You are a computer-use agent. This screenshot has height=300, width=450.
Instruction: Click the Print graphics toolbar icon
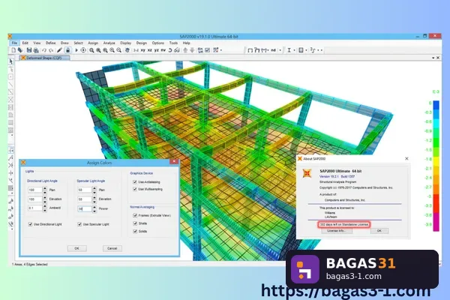(x=36, y=50)
